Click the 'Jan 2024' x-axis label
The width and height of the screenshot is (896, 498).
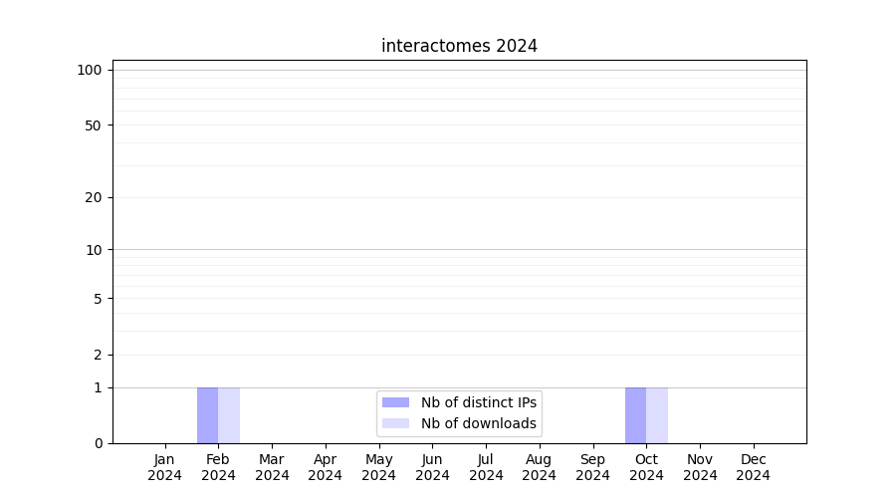tap(164, 467)
